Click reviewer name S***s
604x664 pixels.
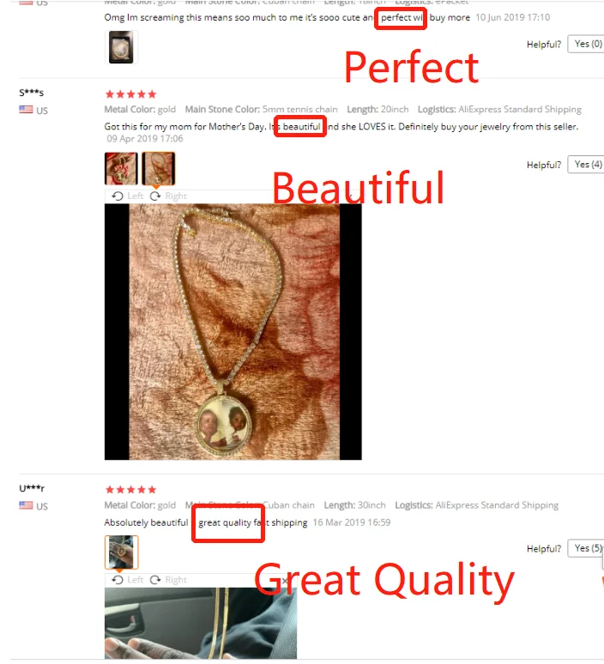coord(32,93)
